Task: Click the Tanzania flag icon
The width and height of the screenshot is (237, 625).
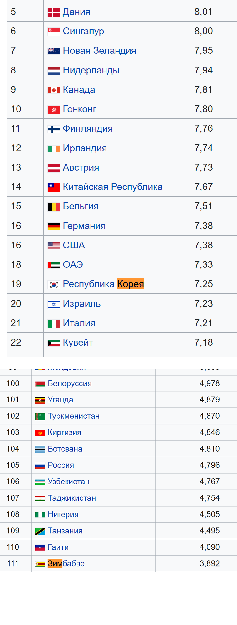Action: (40, 531)
